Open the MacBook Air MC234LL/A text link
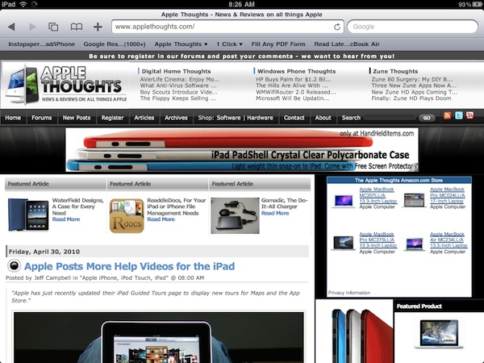This screenshot has height=363, width=484. 449,240
